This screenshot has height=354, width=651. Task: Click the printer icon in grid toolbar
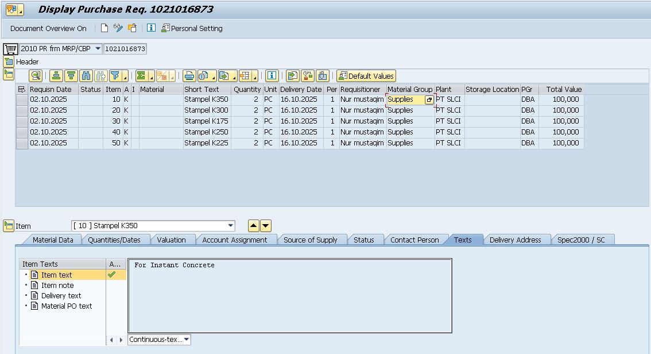pos(189,76)
